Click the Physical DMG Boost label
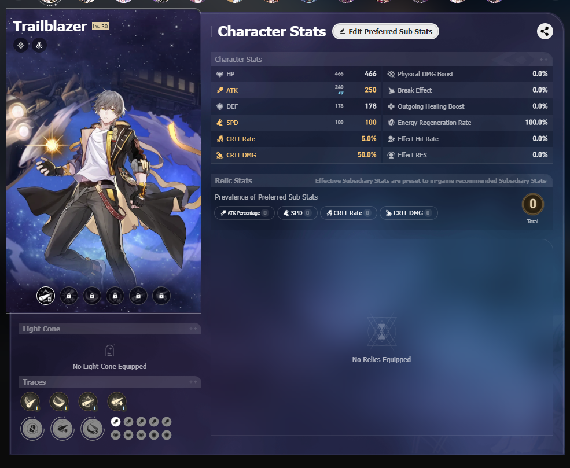570x468 pixels. [x=425, y=74]
